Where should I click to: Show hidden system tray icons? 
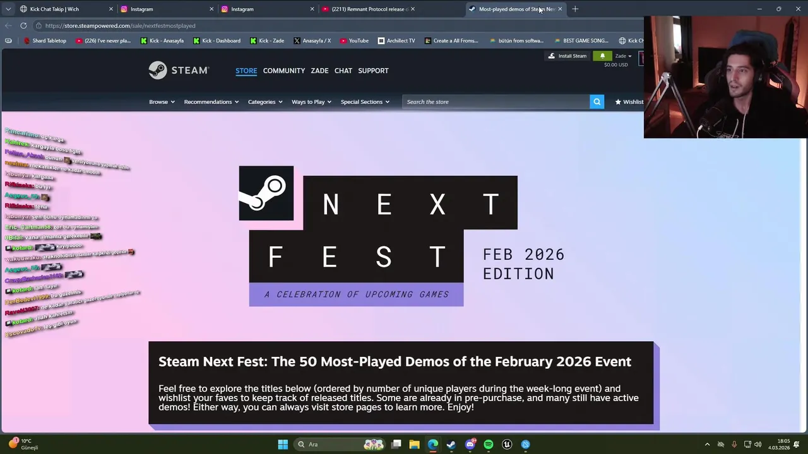pos(707,445)
